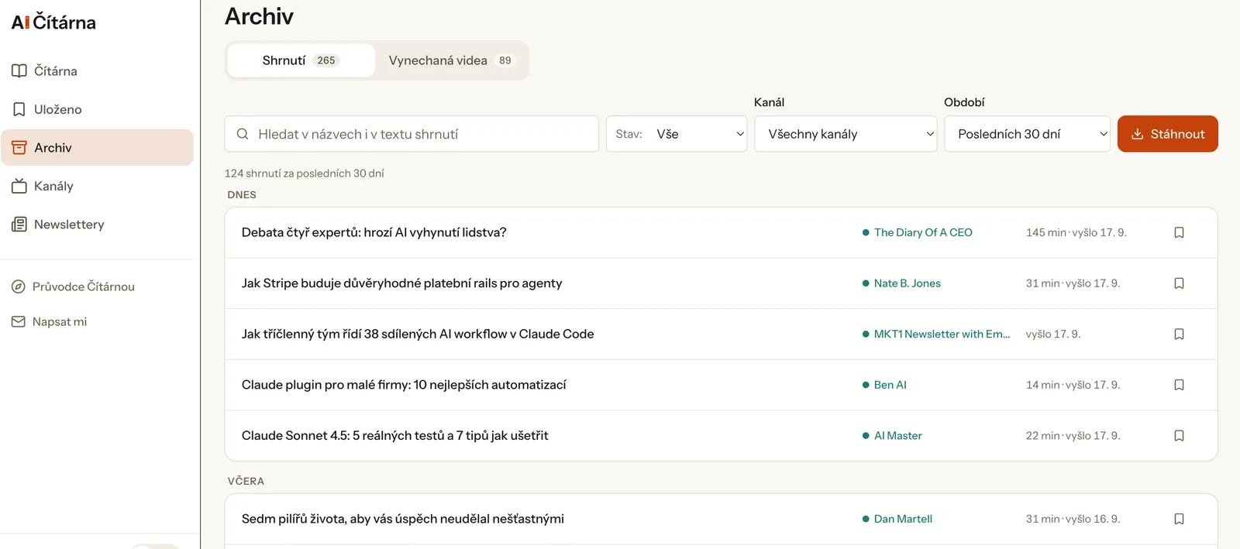
Task: Open the Posledních 30 dní period dropdown
Action: [1027, 134]
